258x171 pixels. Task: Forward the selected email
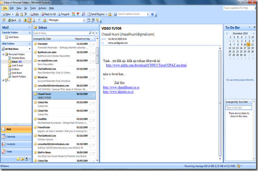64,14
